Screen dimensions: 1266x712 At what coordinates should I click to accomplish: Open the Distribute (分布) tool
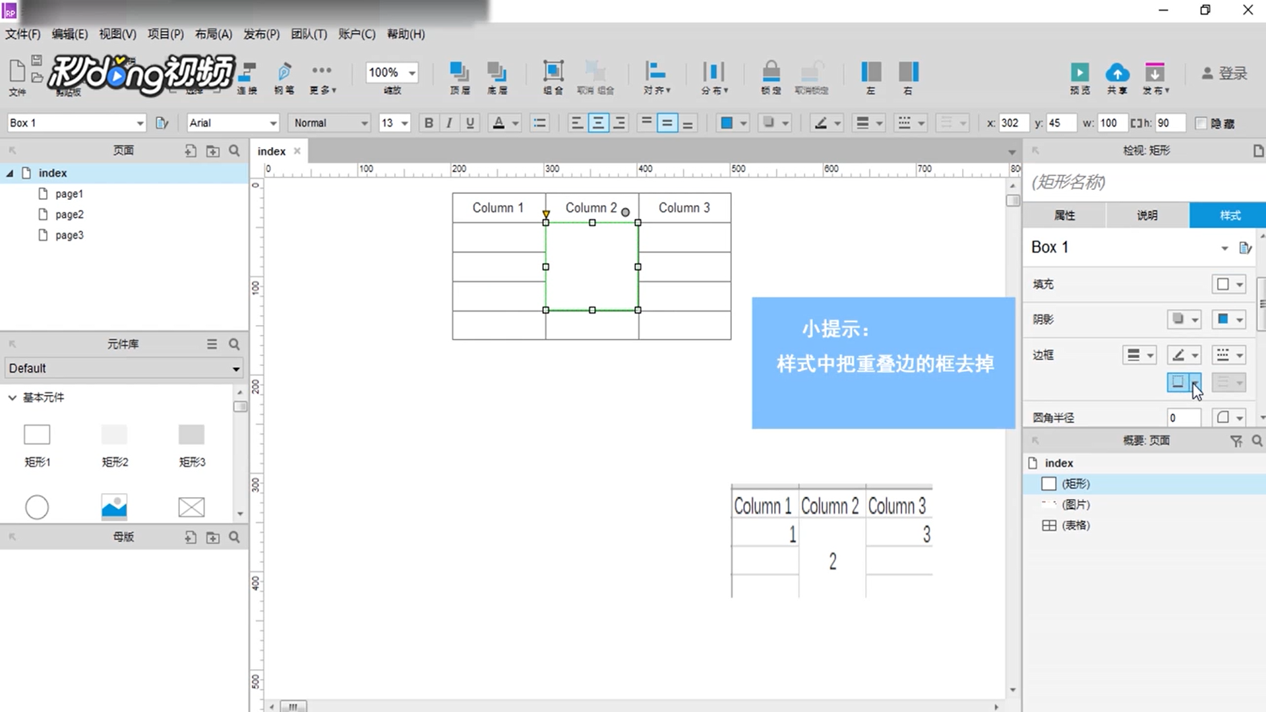[x=714, y=71]
